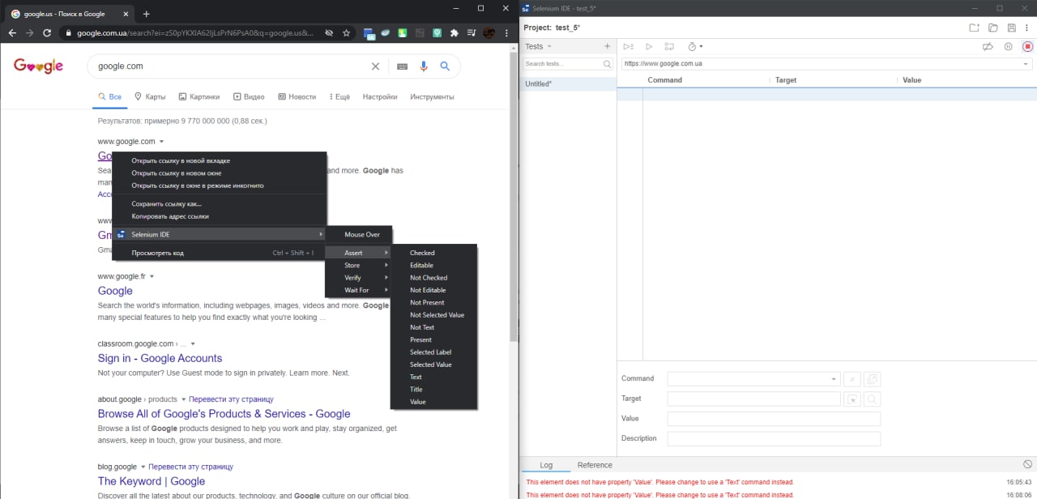The width and height of the screenshot is (1037, 499).
Task: Open the Command combo box dropdown
Action: click(x=834, y=379)
